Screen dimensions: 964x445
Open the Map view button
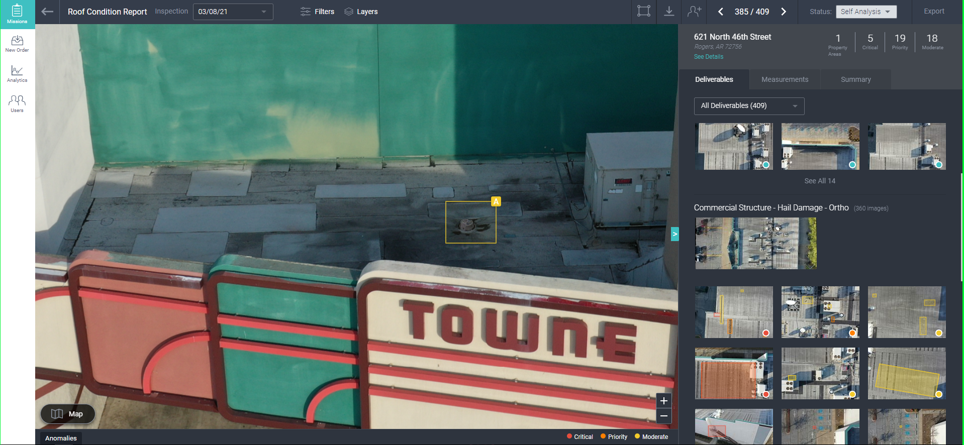(68, 414)
